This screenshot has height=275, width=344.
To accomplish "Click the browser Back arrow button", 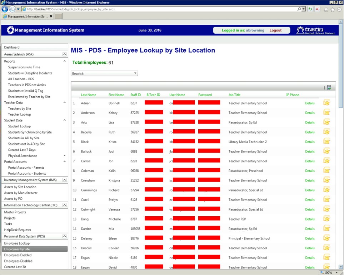I will tap(5, 9).
